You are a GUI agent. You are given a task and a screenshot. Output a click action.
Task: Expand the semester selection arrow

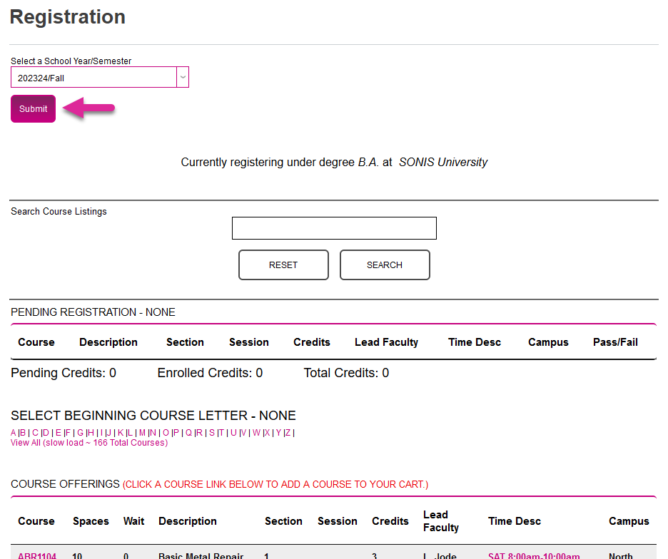(x=182, y=76)
